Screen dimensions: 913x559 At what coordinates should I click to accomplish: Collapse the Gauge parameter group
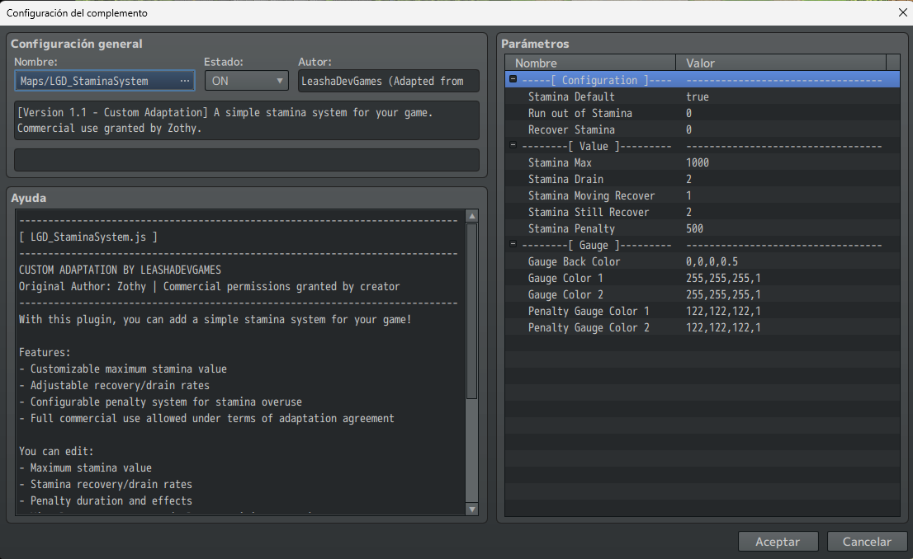[513, 244]
